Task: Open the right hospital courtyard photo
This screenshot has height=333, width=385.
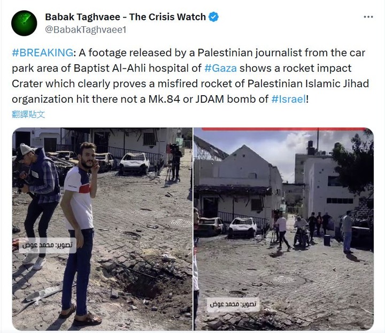Action: (283, 229)
